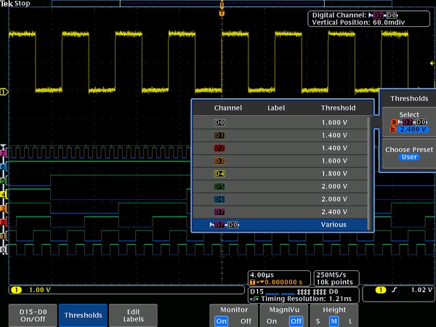The height and width of the screenshot is (327, 436).
Task: Set MagniVu to Off
Action: click(295, 320)
